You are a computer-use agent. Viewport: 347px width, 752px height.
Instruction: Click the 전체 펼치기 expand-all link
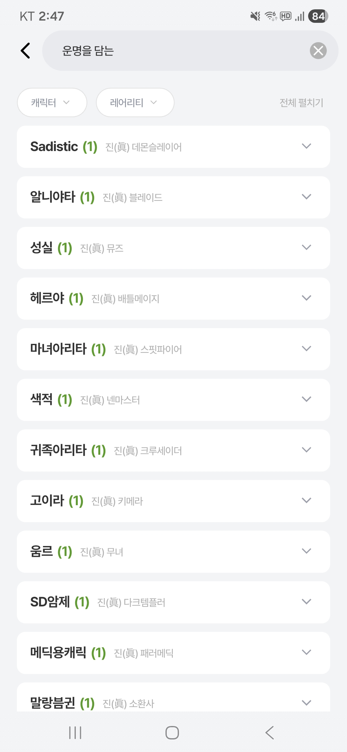(301, 103)
